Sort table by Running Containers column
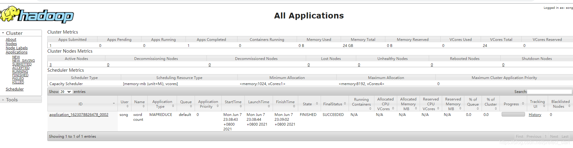Screen dimensions: 573x148 (x=361, y=104)
